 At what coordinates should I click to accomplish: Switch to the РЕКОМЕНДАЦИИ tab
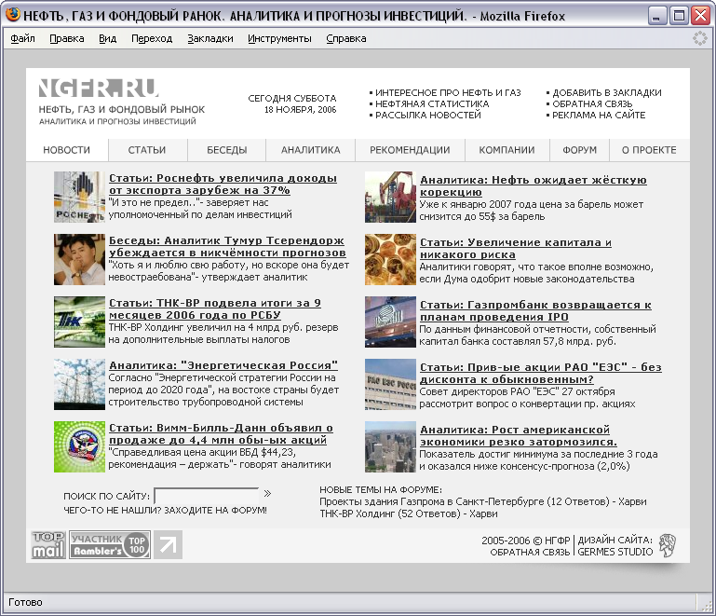point(410,150)
